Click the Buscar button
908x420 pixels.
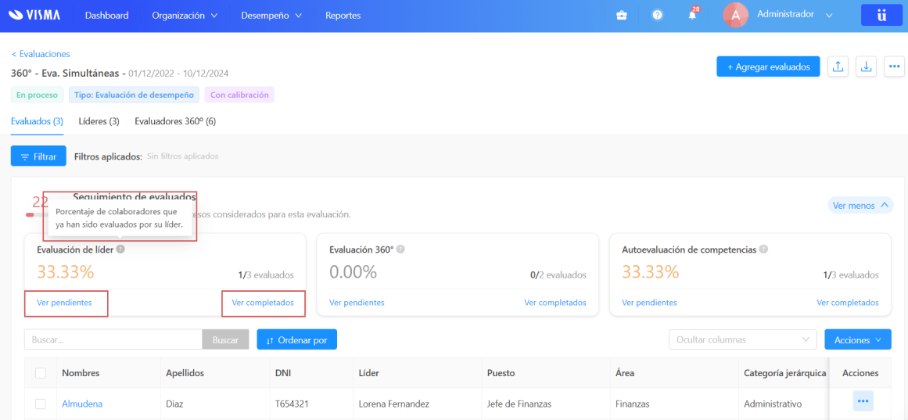coord(225,339)
